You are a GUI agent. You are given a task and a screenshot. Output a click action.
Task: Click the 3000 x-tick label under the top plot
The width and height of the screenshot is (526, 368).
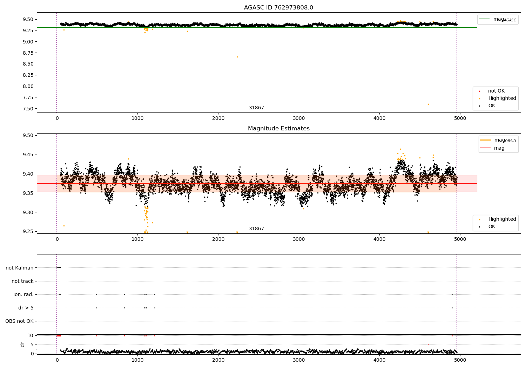click(299, 118)
